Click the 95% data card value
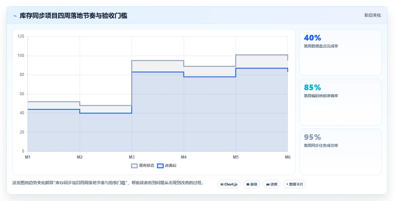Viewport: 394px width, 201px height. pyautogui.click(x=312, y=137)
